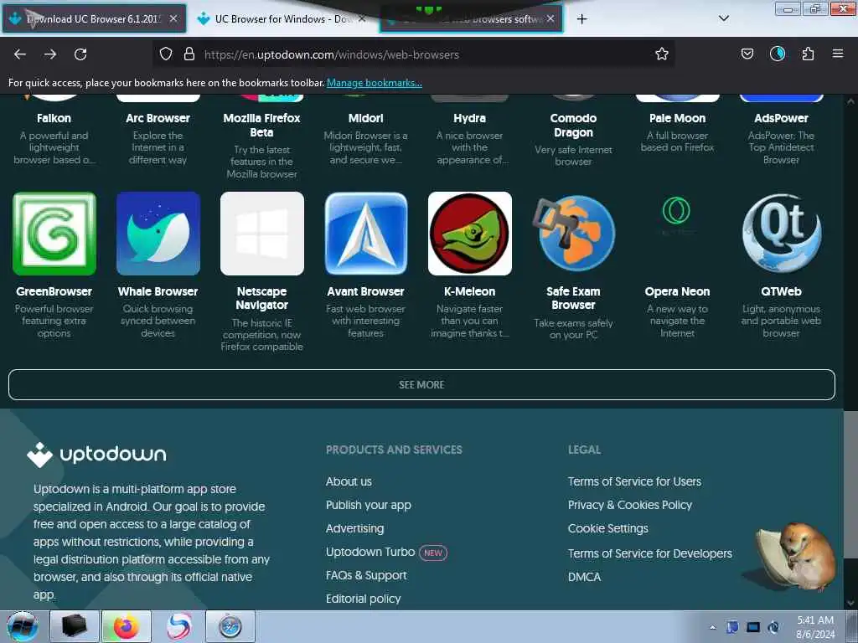Open Cookie Settings link
Screen dimensions: 858x643
[x=608, y=529]
